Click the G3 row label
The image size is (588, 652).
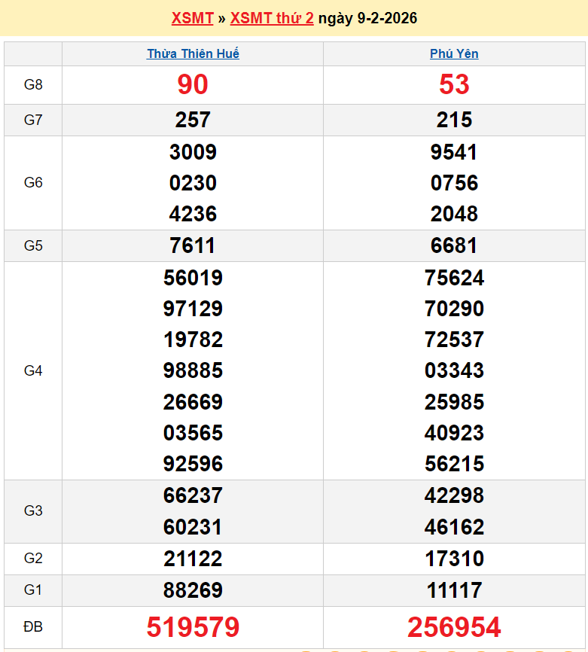point(33,511)
